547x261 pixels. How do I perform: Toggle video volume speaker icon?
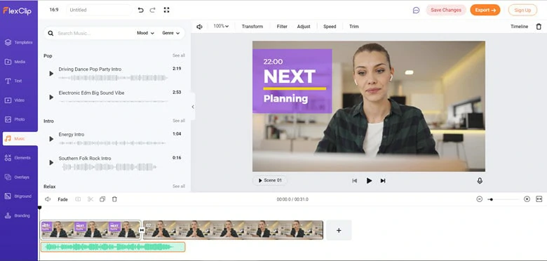tap(199, 27)
